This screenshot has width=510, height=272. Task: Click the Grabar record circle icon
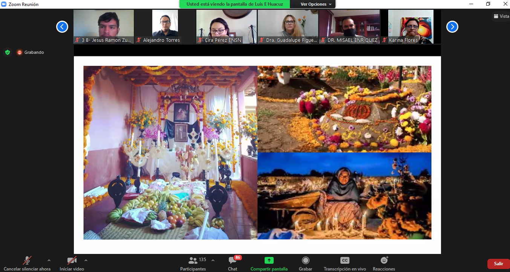point(305,260)
